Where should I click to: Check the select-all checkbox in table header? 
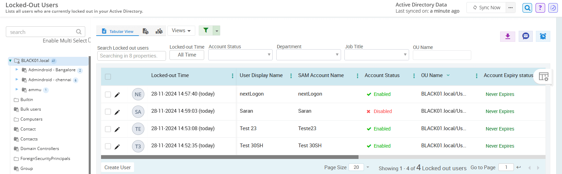(x=108, y=77)
